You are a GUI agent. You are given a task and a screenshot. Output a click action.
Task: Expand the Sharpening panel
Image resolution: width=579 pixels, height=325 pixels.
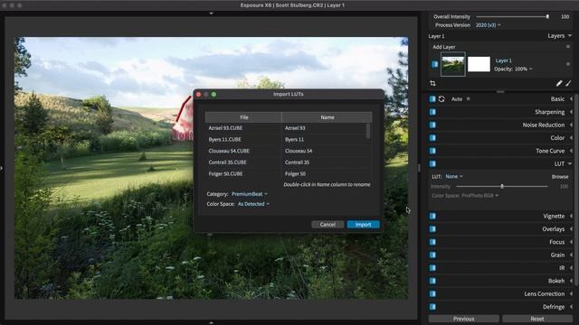571,112
